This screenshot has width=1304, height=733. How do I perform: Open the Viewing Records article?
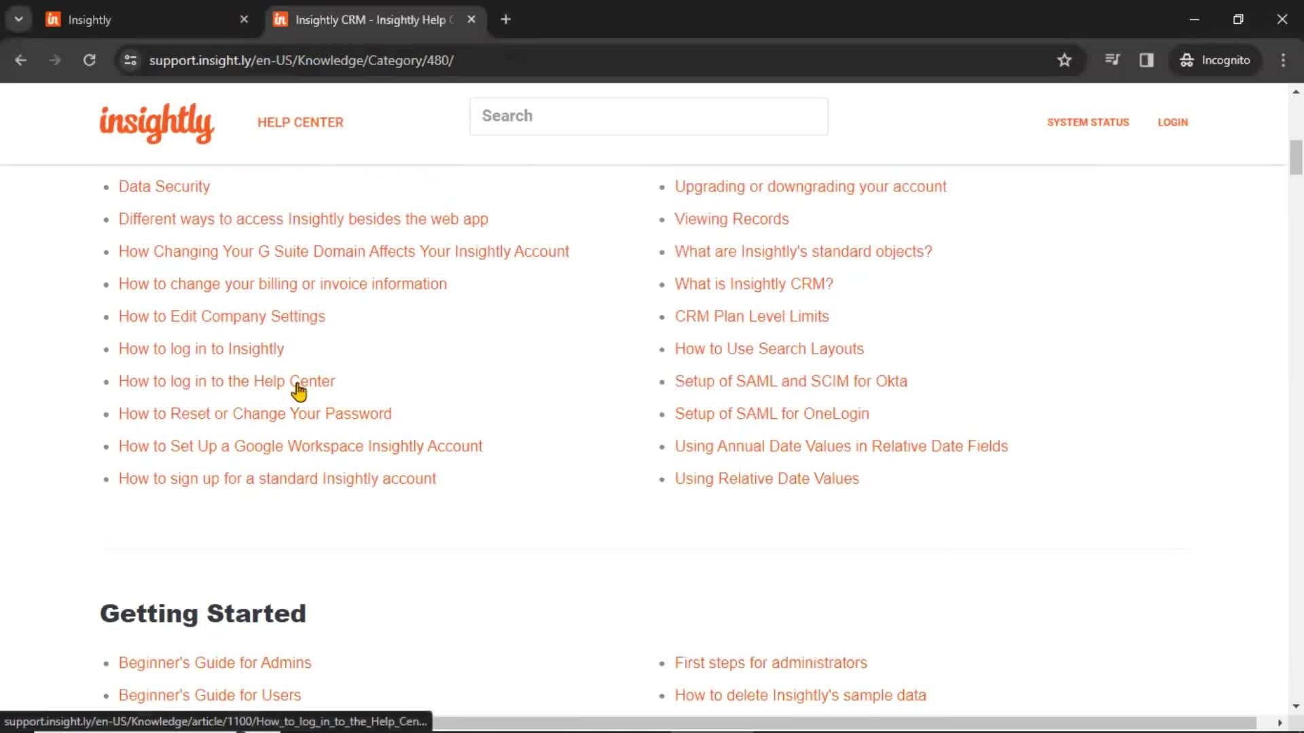tap(731, 219)
